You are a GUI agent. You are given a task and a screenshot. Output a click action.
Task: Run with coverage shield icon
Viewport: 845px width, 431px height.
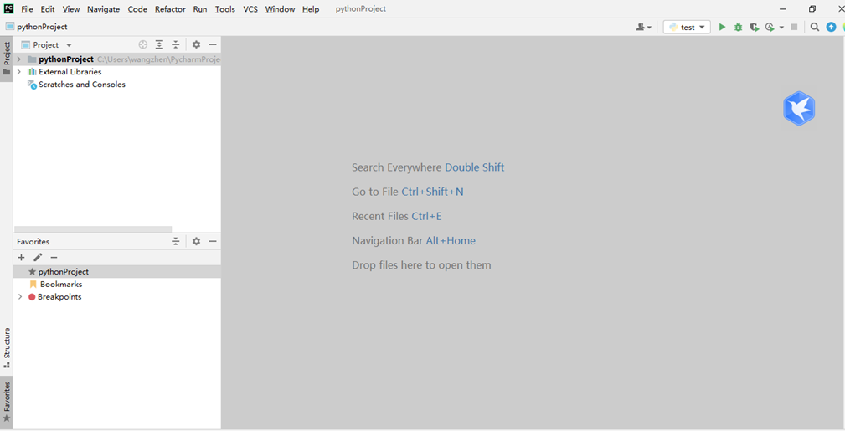coord(755,27)
